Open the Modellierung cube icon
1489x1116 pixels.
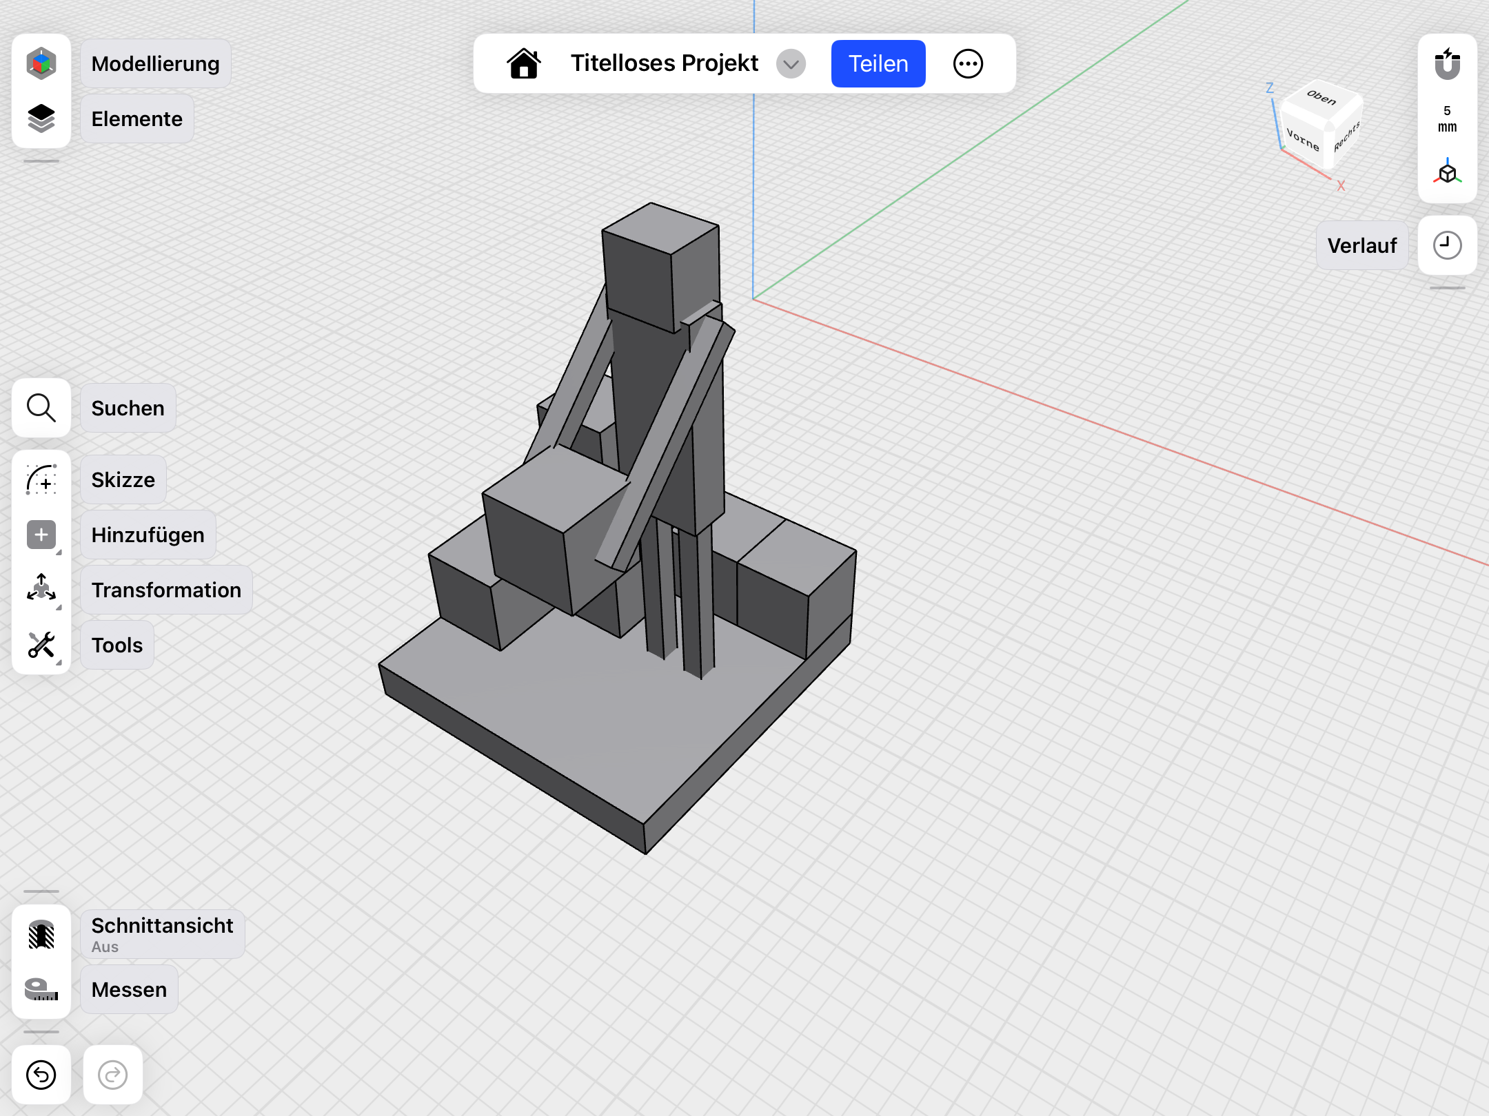(x=41, y=63)
